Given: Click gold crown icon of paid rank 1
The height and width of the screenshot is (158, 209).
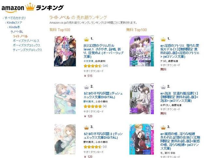Looking at the screenshot, I should click(x=86, y=39).
